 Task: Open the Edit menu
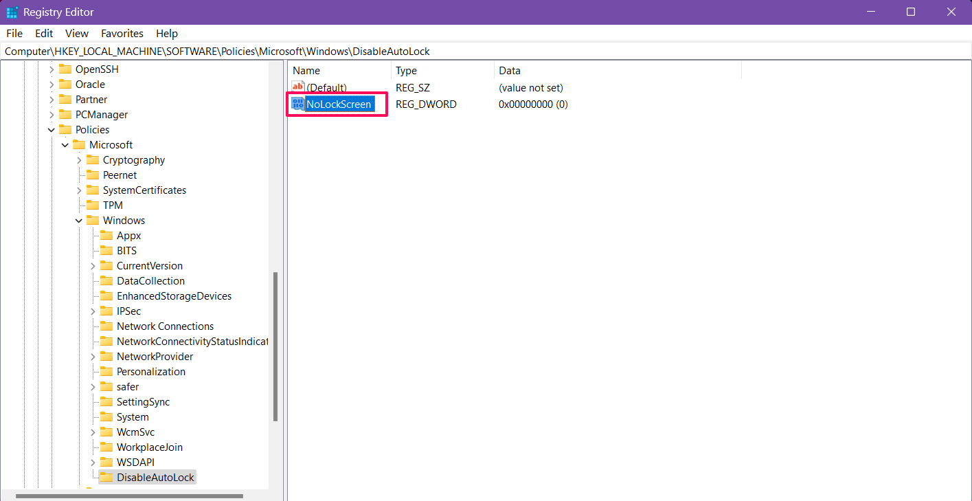(x=44, y=33)
